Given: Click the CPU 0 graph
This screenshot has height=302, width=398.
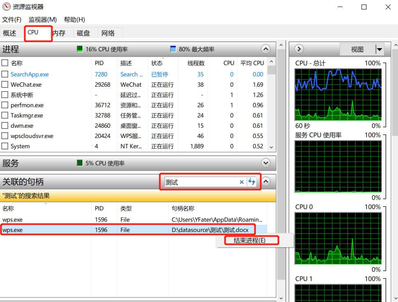Looking at the screenshot, I should 338,238.
